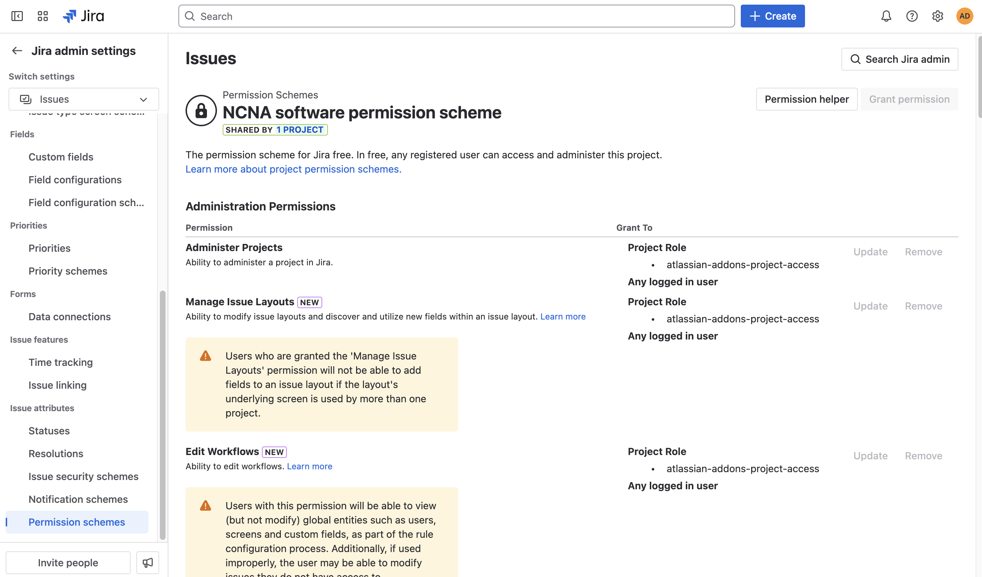Click the Grant To column header
The width and height of the screenshot is (982, 577).
coord(634,228)
